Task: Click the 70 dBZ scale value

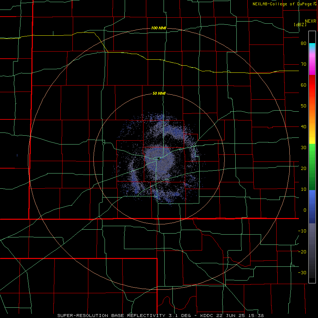Action: [x=304, y=64]
